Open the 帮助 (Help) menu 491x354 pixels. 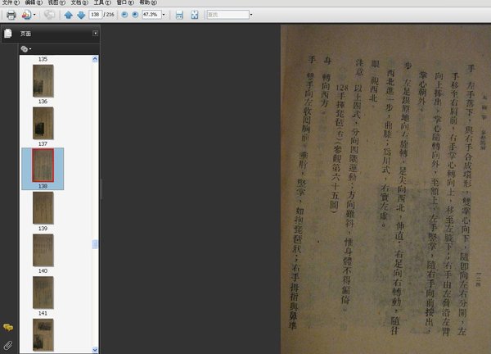point(148,2)
